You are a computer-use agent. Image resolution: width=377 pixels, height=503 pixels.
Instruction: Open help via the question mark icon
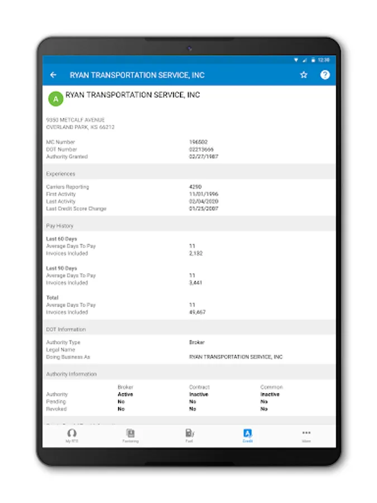[324, 75]
